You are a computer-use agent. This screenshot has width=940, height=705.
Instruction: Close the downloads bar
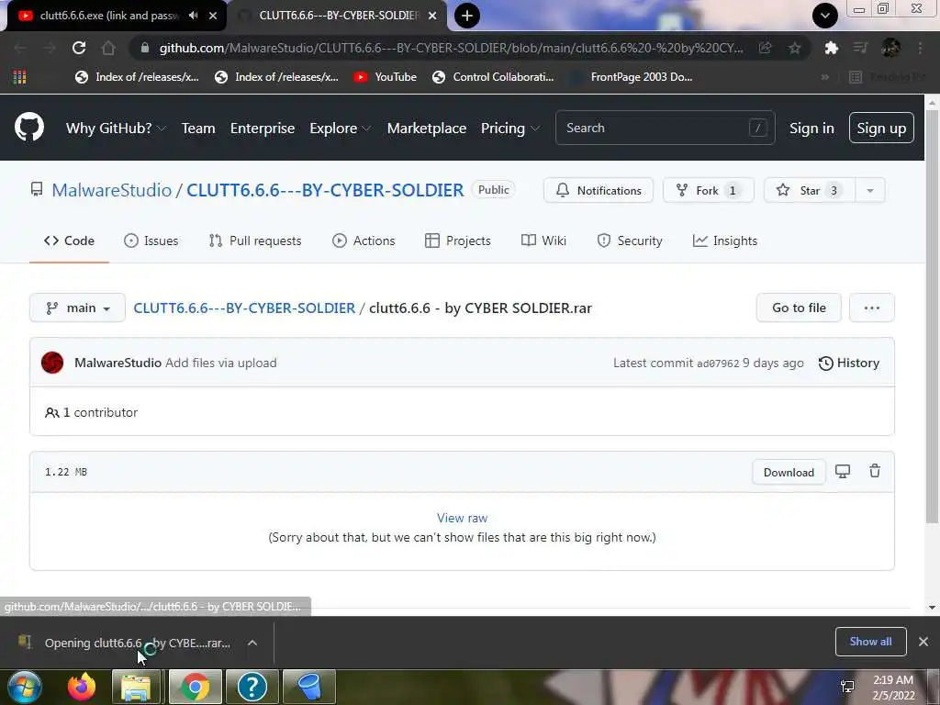(923, 642)
